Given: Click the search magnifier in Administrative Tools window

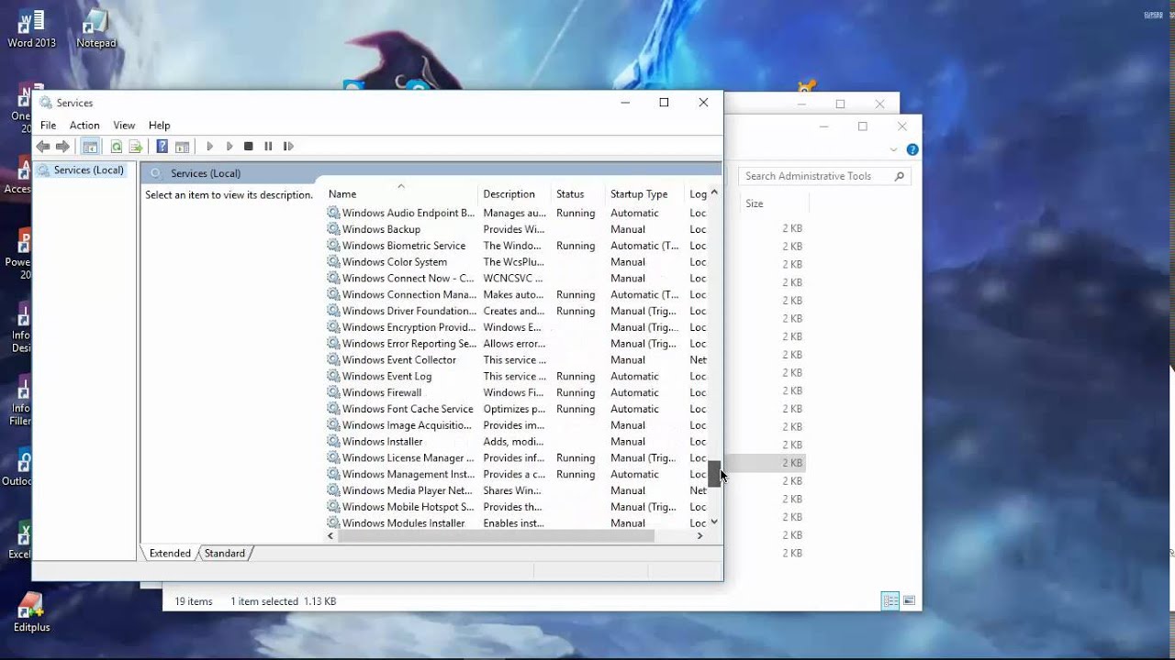Looking at the screenshot, I should pyautogui.click(x=900, y=176).
